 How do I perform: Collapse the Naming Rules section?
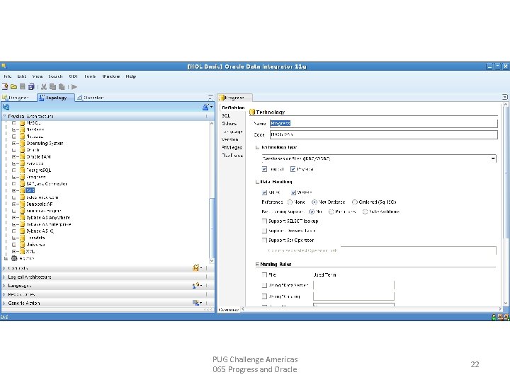coord(257,264)
